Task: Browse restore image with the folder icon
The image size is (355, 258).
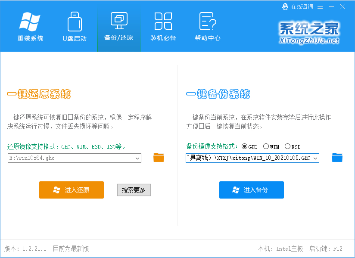Action: [159, 158]
